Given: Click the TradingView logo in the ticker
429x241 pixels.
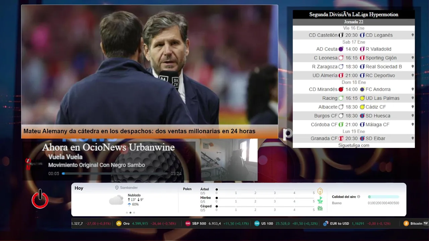Looking at the screenshot, I should coord(426,223).
